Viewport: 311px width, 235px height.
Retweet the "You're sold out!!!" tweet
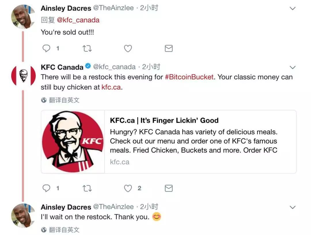[x=87, y=49]
